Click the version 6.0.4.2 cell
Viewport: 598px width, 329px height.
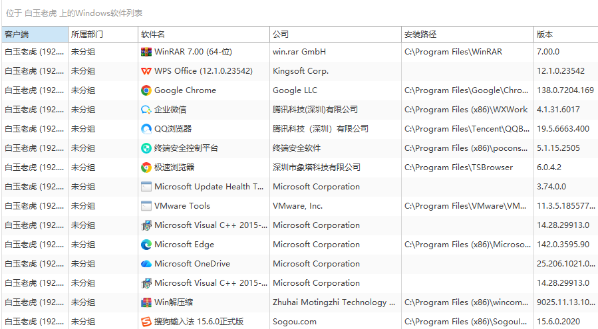549,167
